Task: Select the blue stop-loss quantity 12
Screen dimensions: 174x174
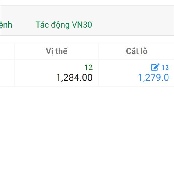Action: [x=165, y=67]
